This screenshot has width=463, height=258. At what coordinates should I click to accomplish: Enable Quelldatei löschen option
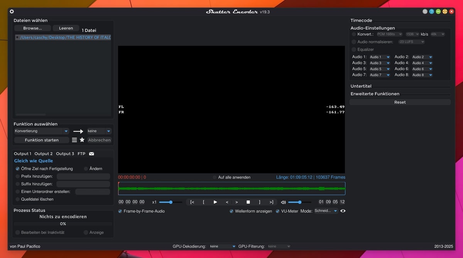coord(17,199)
